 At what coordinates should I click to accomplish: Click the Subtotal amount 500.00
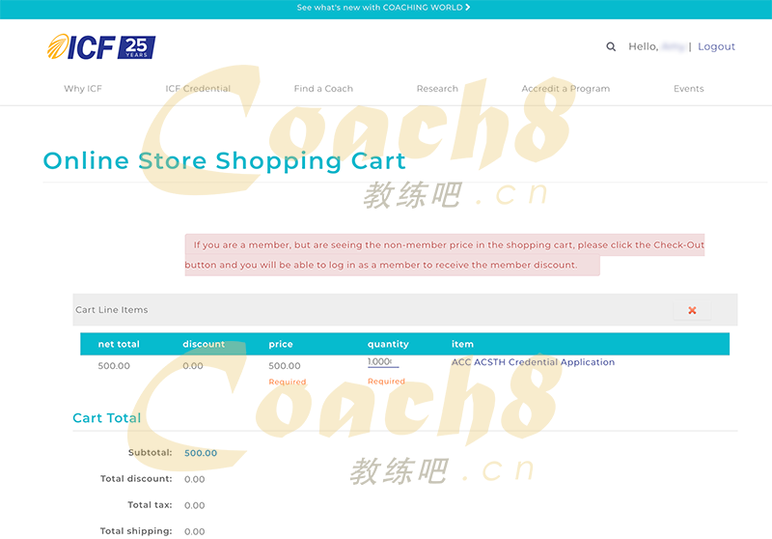(x=201, y=453)
